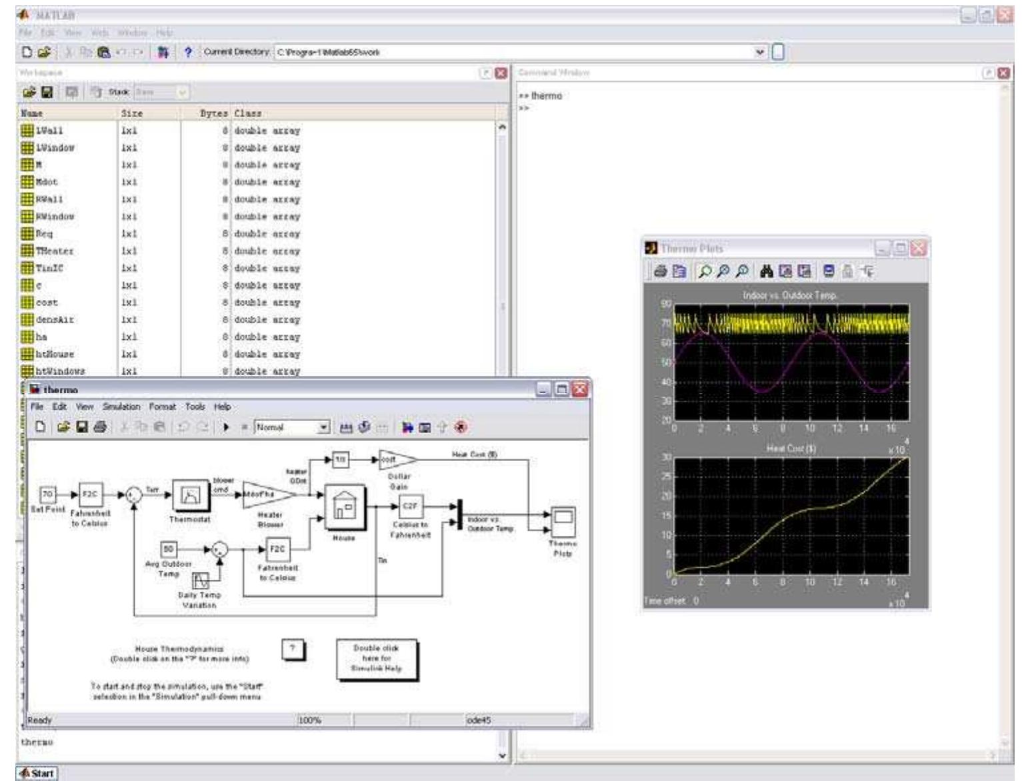Viewport: 1022px width, 781px height.
Task: Start the simulation in the thermo model
Action: pos(227,427)
